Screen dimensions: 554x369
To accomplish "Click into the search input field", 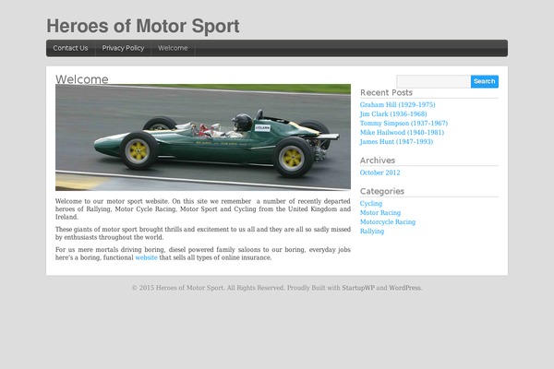I will (434, 81).
